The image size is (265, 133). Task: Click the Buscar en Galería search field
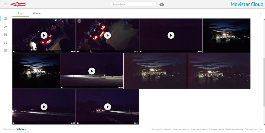coord(133,4)
